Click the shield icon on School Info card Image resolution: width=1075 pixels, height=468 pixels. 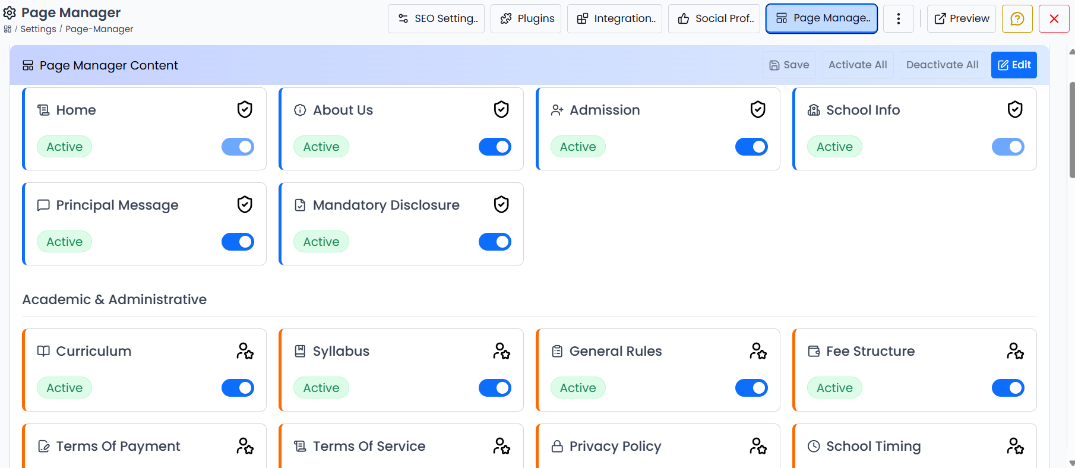click(x=1015, y=110)
